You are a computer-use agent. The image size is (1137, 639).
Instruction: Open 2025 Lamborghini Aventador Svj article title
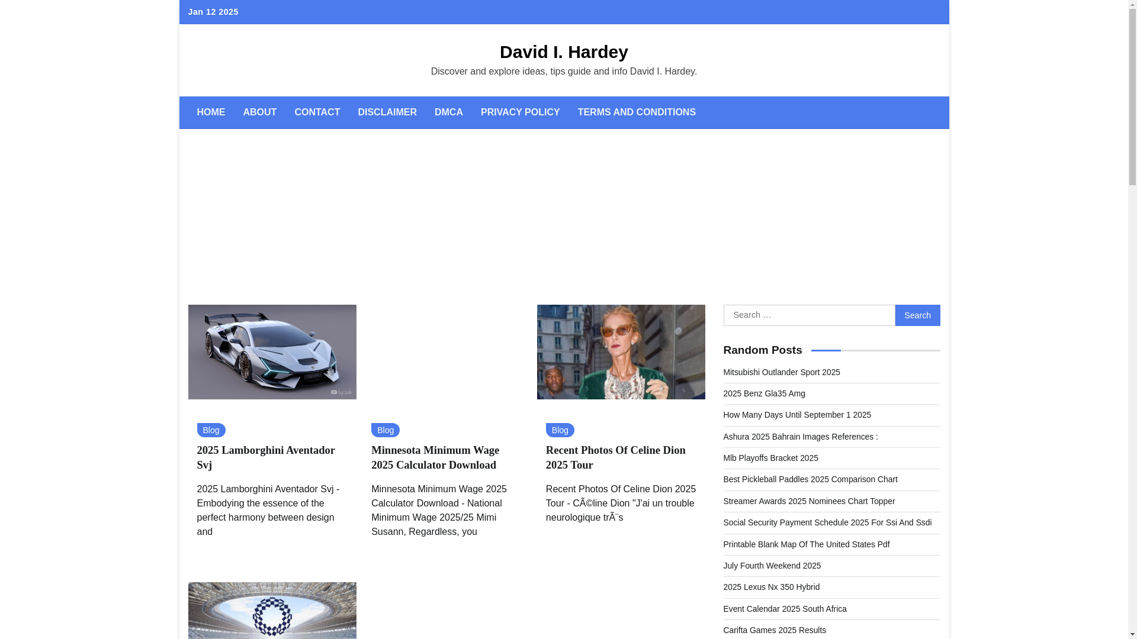[x=266, y=457]
